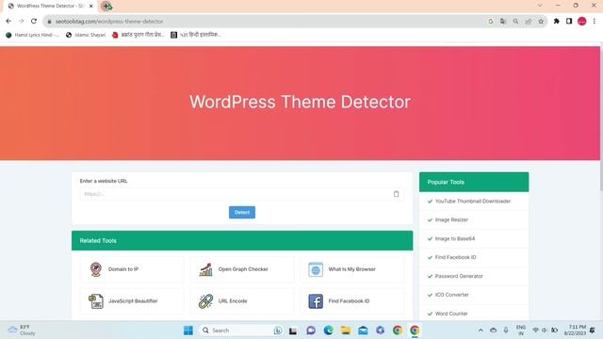Open Find Facebook ID in Related Tools
The width and height of the screenshot is (603, 339).
(x=352, y=301)
